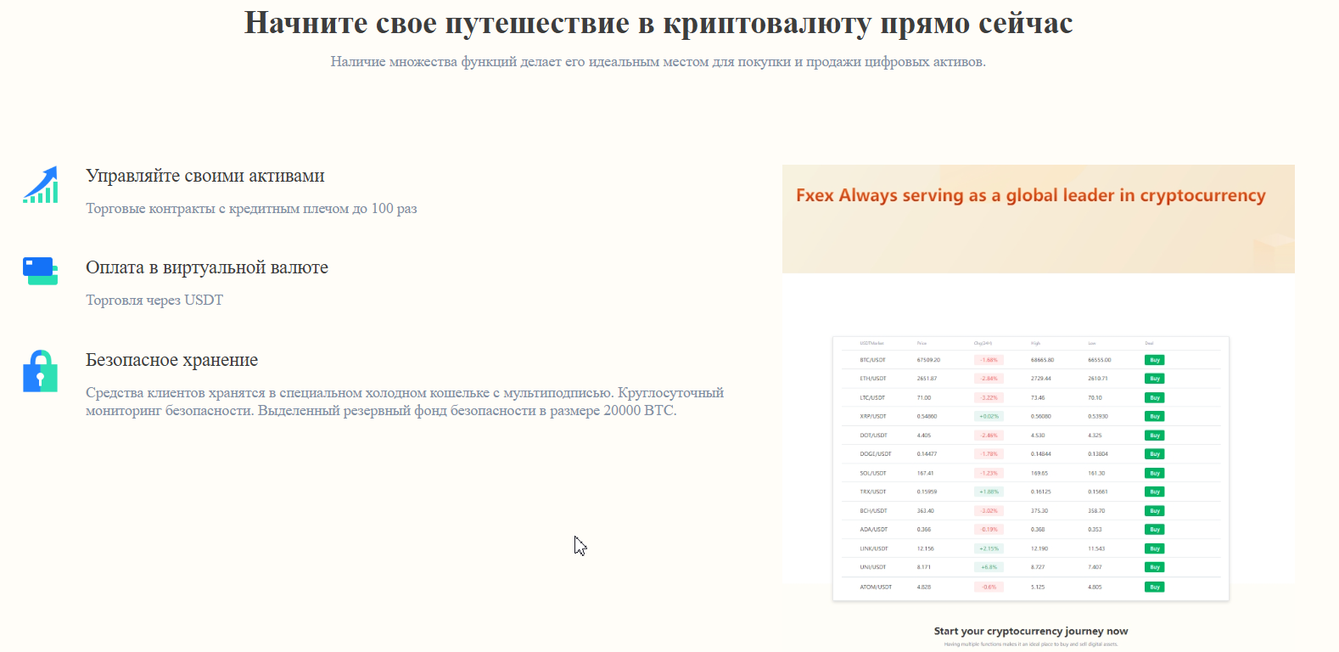The height and width of the screenshot is (652, 1339).
Task: Click the Fxex global leader banner
Action: point(1039,219)
